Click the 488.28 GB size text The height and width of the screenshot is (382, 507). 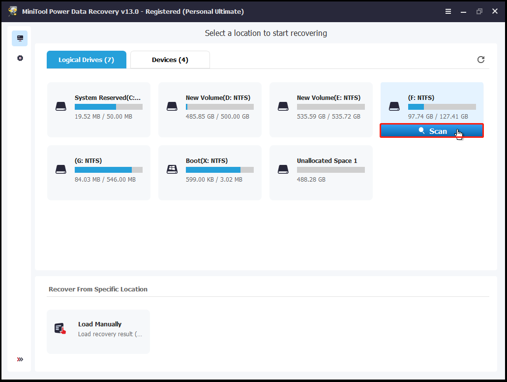coord(311,180)
